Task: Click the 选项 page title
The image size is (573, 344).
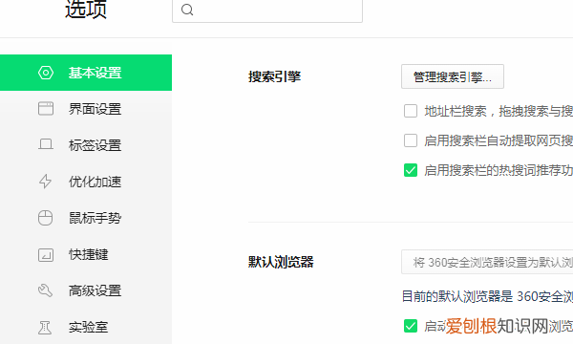Action: tap(86, 10)
